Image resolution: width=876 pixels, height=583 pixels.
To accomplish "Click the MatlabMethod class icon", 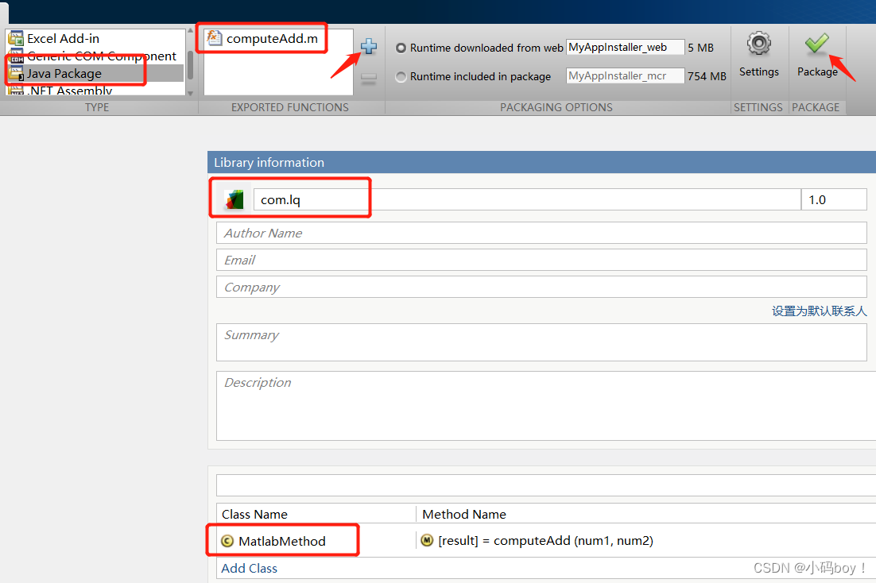I will pyautogui.click(x=228, y=541).
